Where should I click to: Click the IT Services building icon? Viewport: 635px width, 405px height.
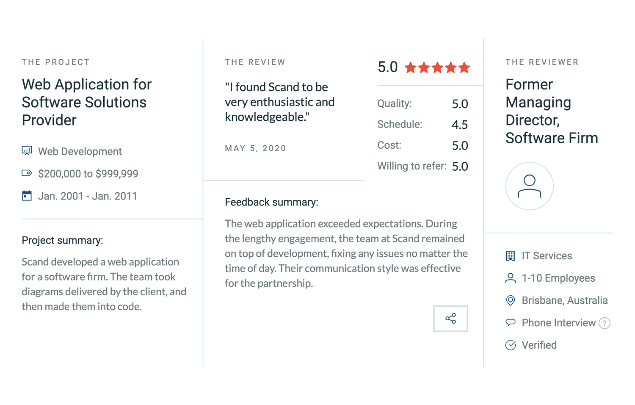pos(511,256)
